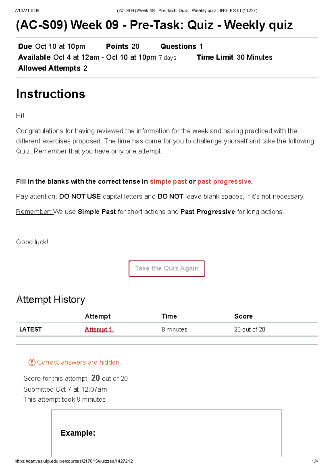Click the 20 out of 20 score cell
This screenshot has width=333, height=472.
[249, 329]
